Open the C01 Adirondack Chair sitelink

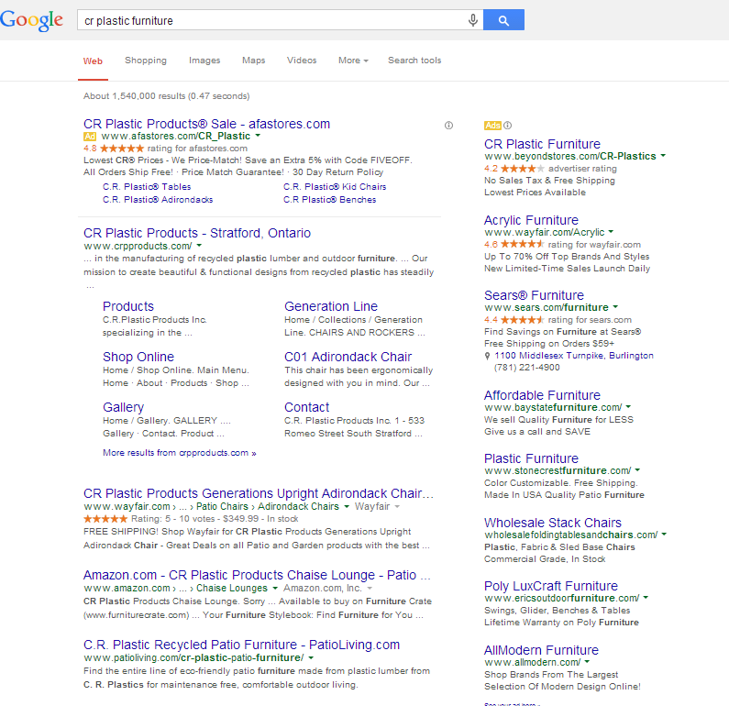[x=348, y=357]
